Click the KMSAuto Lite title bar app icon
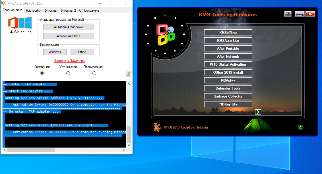The height and width of the screenshot is (174, 322). point(3,3)
